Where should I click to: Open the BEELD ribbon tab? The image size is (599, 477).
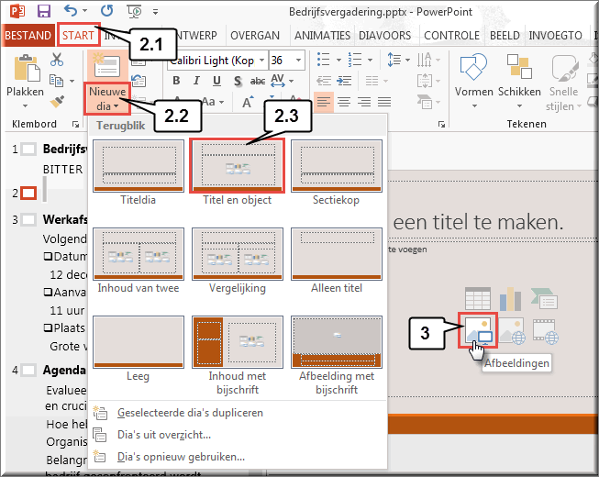[505, 36]
